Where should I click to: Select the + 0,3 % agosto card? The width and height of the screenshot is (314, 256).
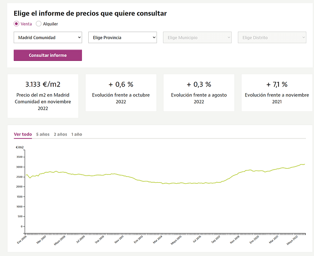(199, 92)
